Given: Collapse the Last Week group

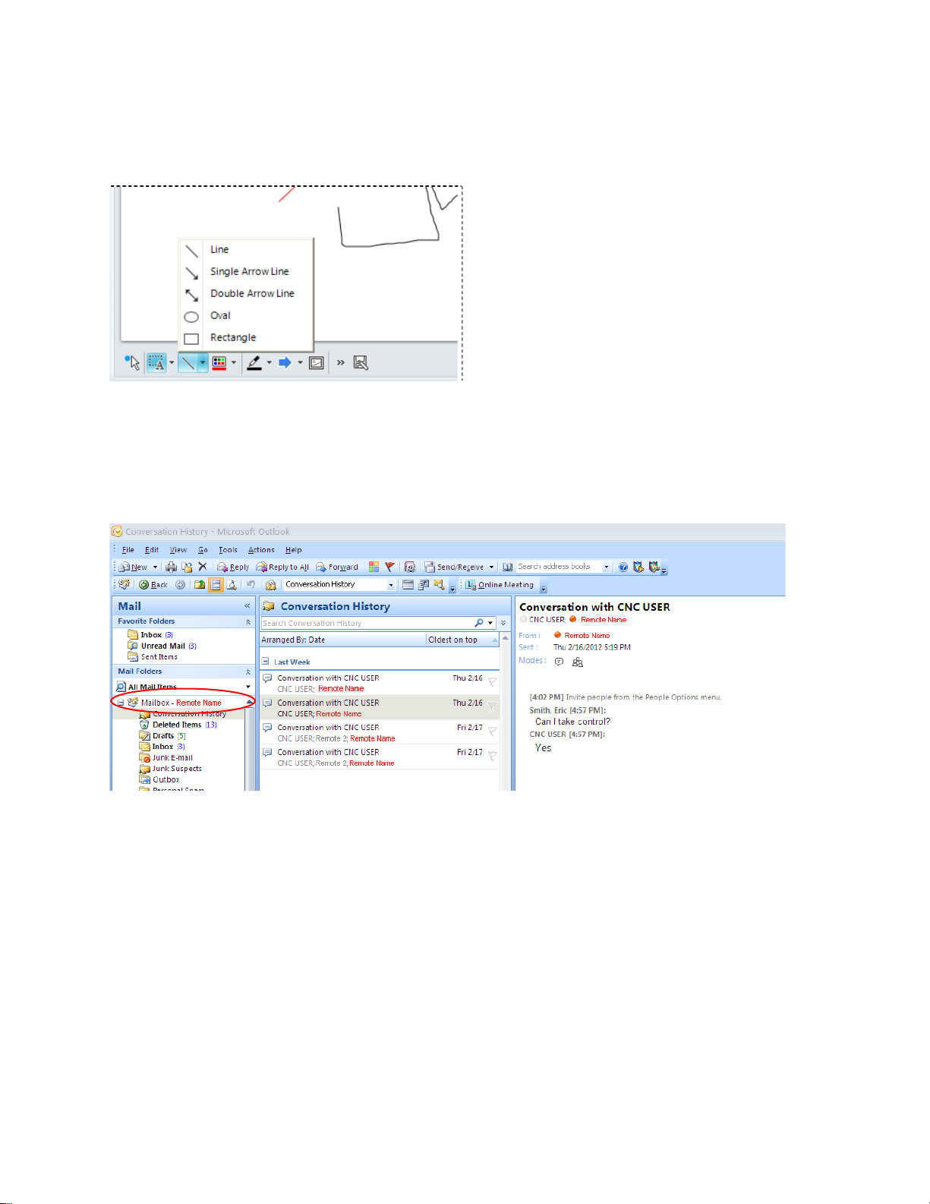Looking at the screenshot, I should pos(266,662).
